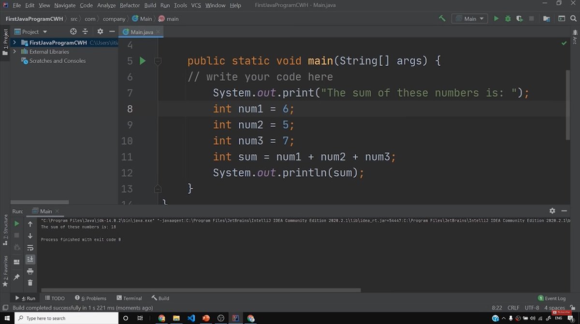The height and width of the screenshot is (324, 580).
Task: Hide the Project tool window
Action: (x=112, y=31)
